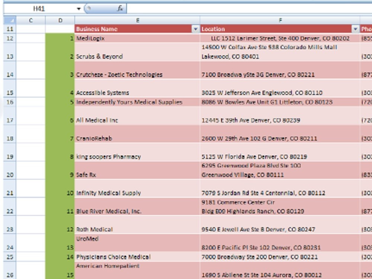Screen dimensions: 372x279
Task: Click the Name Box showing H41
Action: coord(39,9)
